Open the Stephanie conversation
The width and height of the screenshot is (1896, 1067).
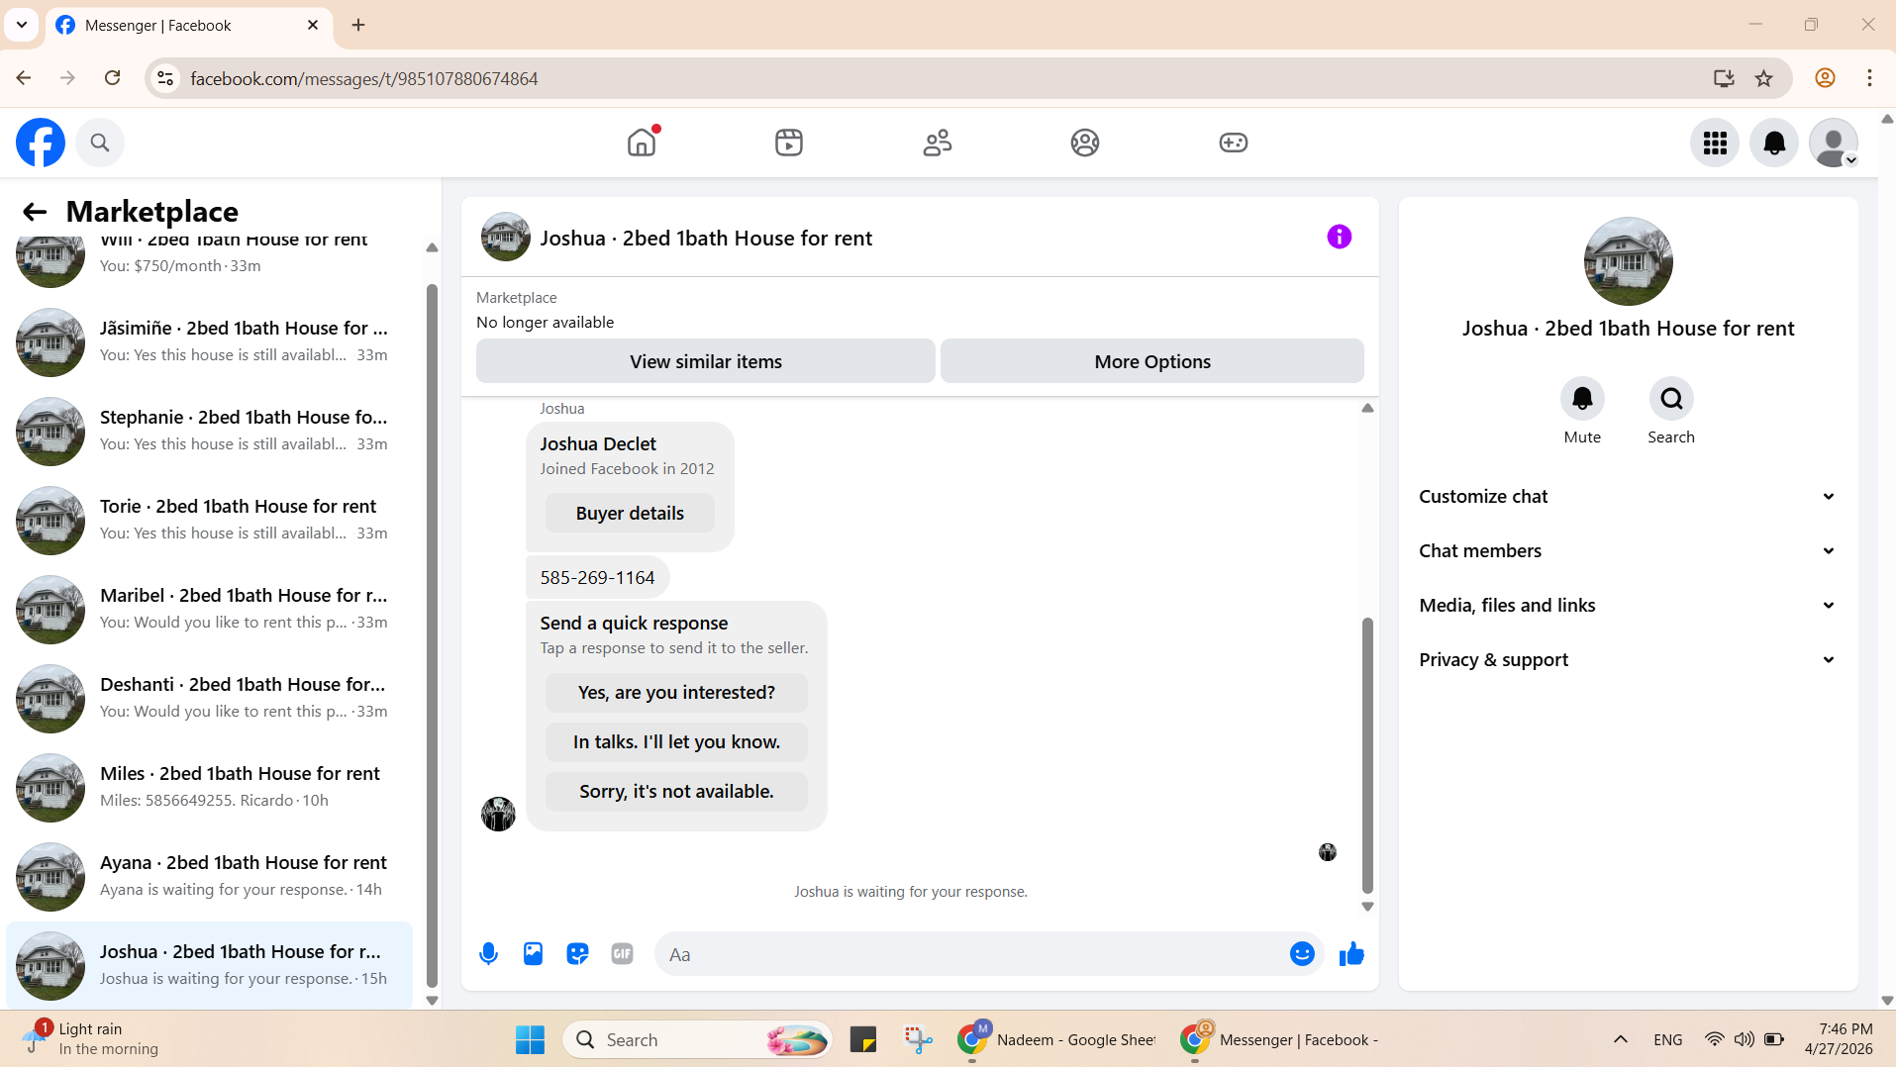point(209,431)
